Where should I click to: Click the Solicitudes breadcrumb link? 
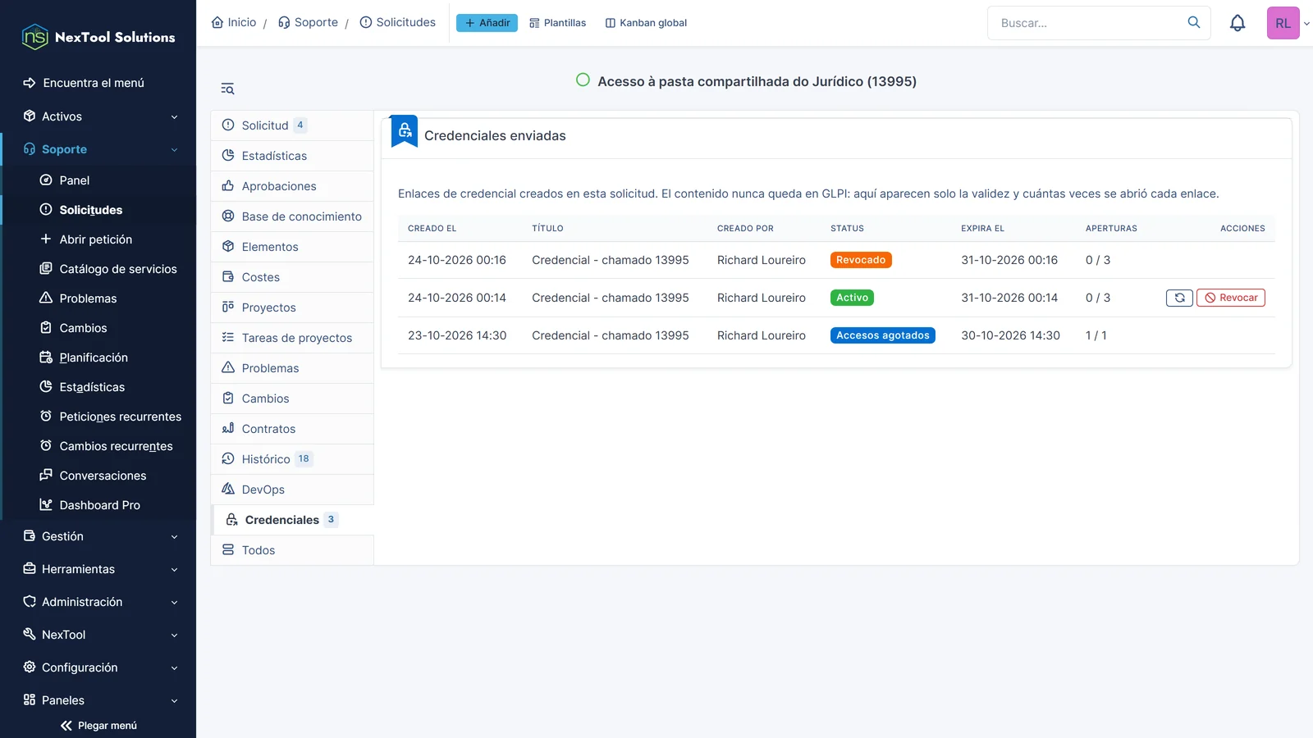pyautogui.click(x=398, y=22)
